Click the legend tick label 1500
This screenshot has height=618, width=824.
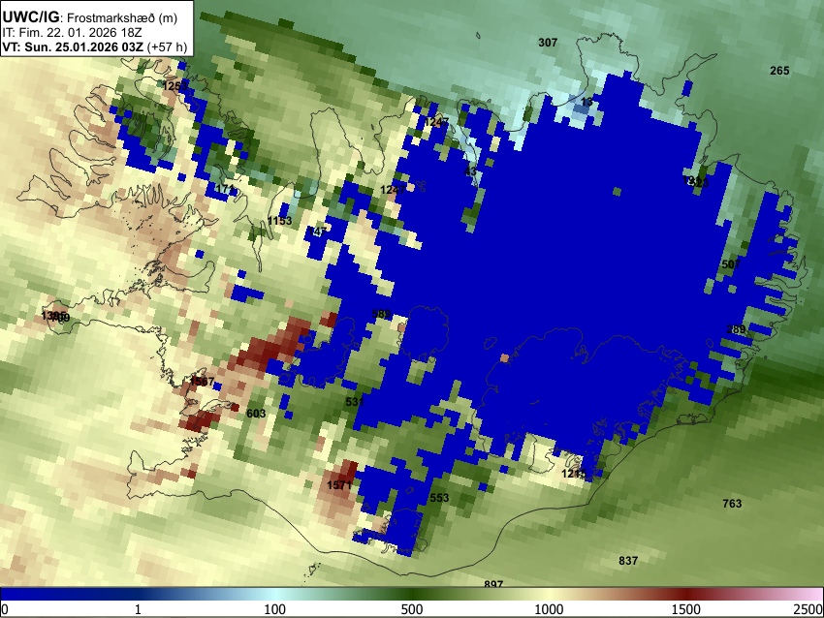point(686,609)
